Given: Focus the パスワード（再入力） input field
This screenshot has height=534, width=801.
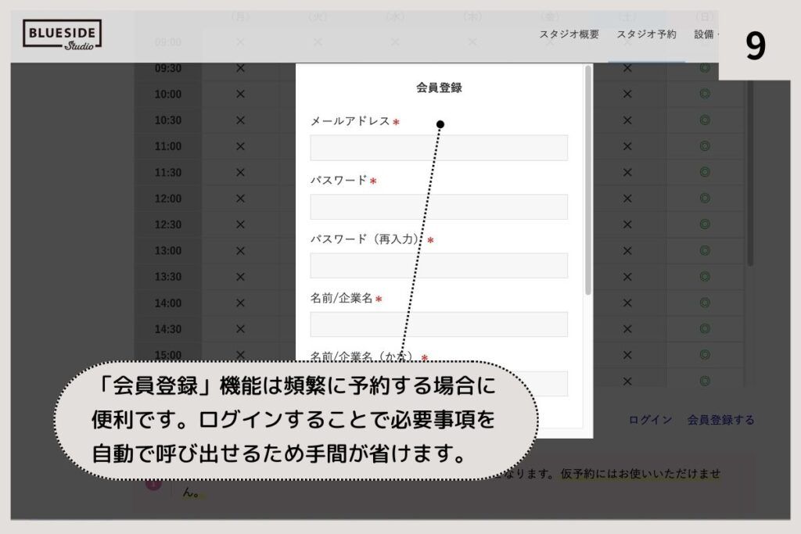Looking at the screenshot, I should 439,266.
